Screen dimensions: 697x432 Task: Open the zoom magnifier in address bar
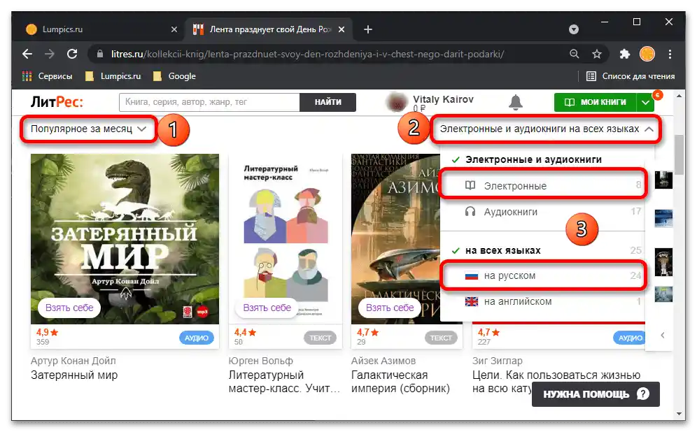pyautogui.click(x=575, y=54)
